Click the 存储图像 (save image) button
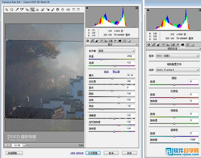 pyautogui.click(x=14, y=153)
